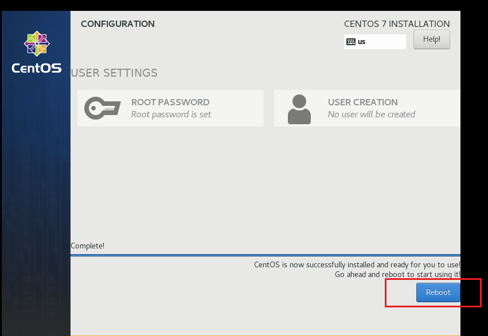Click the keyboard layout icon
The image size is (488, 336).
(351, 42)
